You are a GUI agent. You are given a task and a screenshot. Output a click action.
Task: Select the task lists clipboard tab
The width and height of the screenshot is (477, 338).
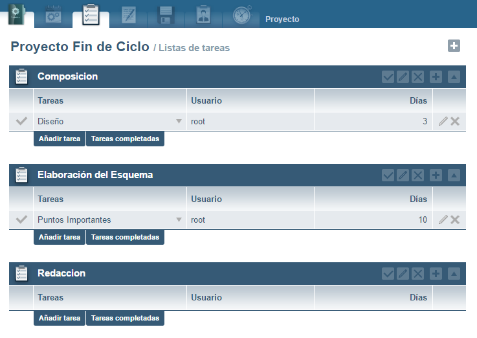[91, 15]
